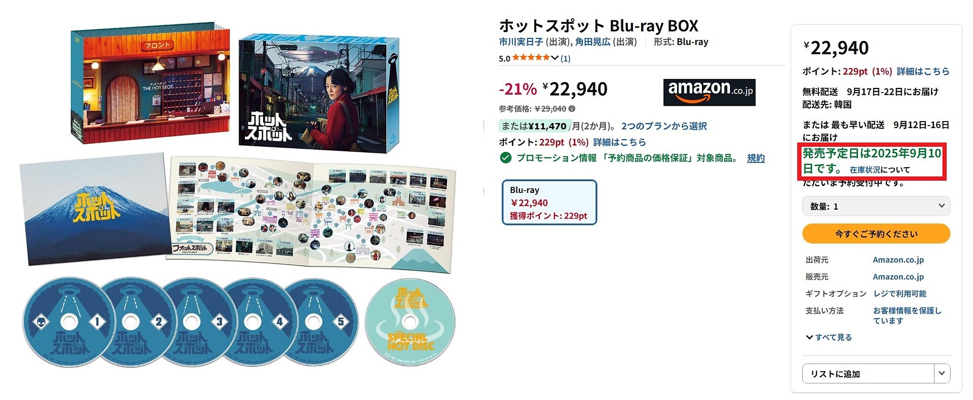Image resolution: width=973 pixels, height=400 pixels.
Task: Expand the すべて見る section
Action: pos(829,337)
